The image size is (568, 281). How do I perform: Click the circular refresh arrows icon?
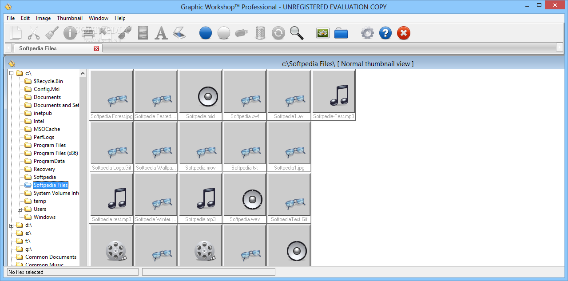coord(278,33)
